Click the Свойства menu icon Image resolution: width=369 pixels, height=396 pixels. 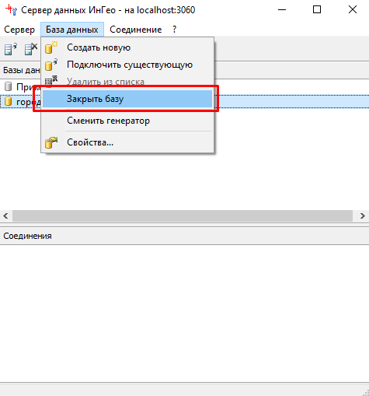51,142
